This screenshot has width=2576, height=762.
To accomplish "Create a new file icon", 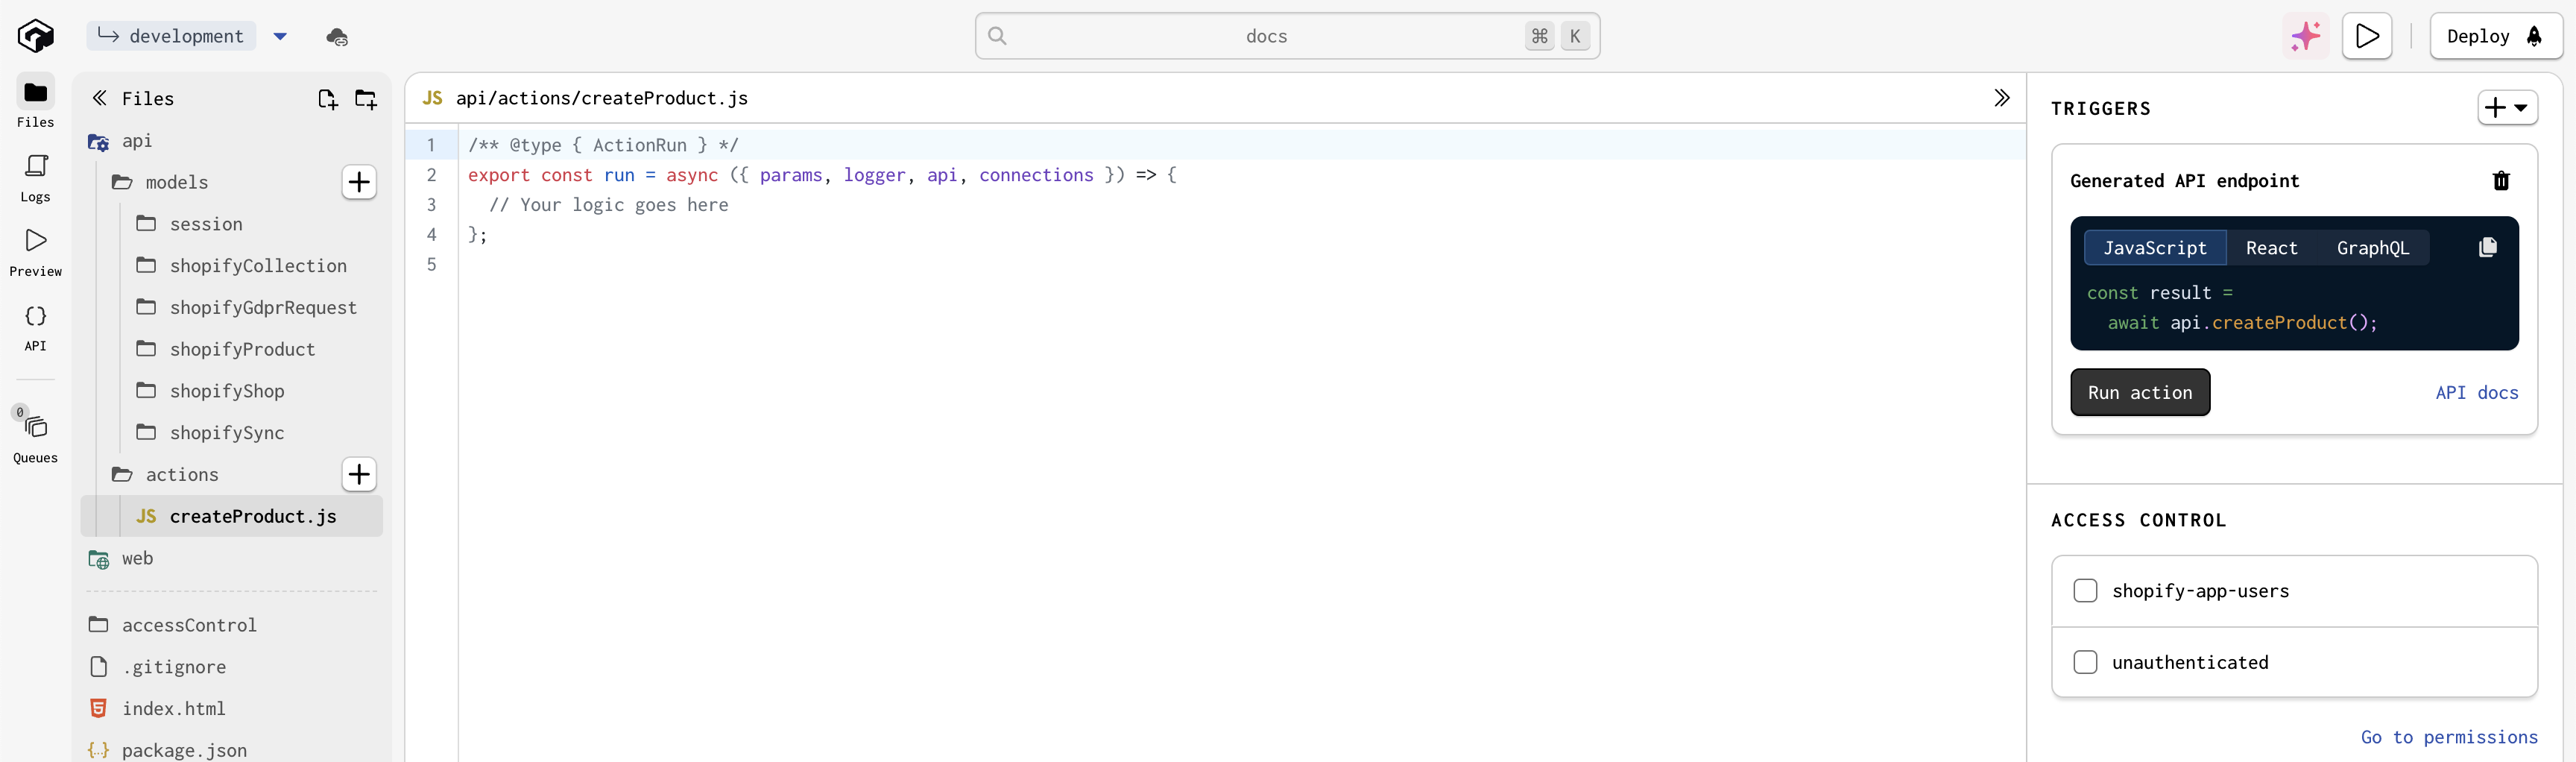I will (328, 99).
